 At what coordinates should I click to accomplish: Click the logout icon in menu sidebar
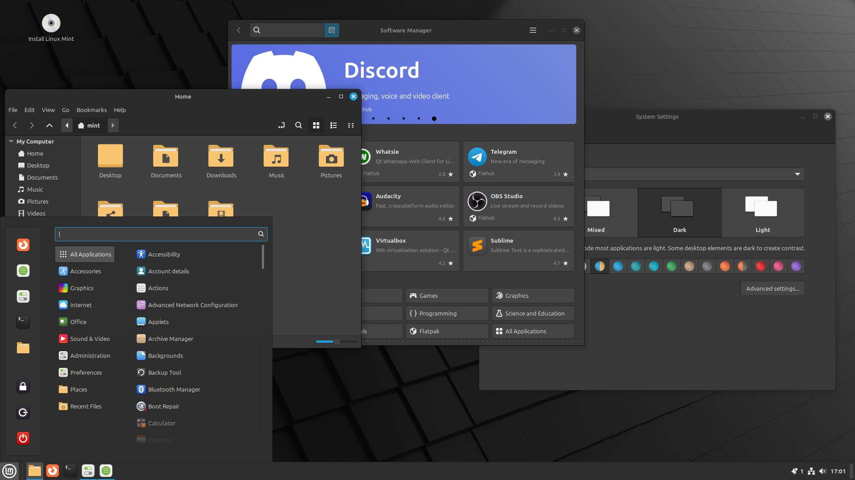[x=23, y=412]
